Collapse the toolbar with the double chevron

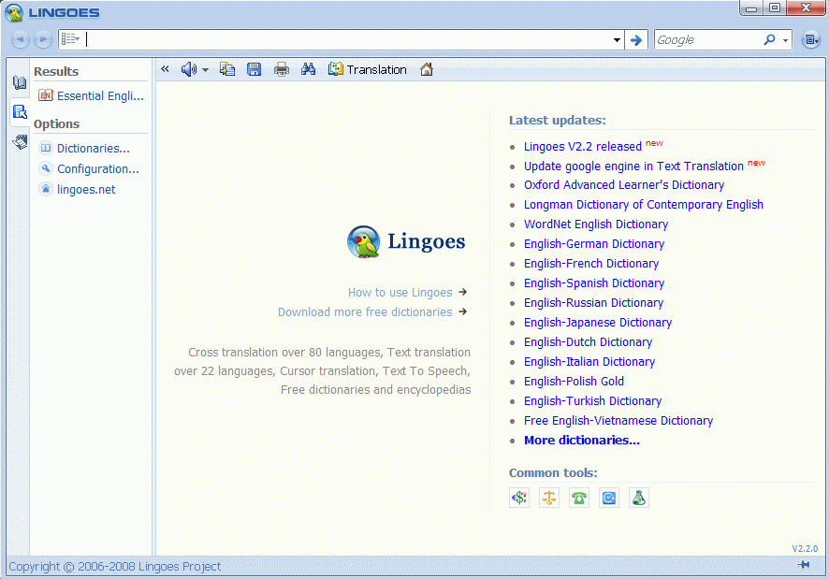164,68
